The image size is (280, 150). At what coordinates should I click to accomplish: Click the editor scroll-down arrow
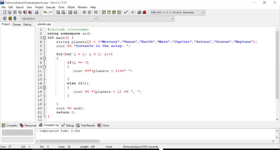coord(277,119)
